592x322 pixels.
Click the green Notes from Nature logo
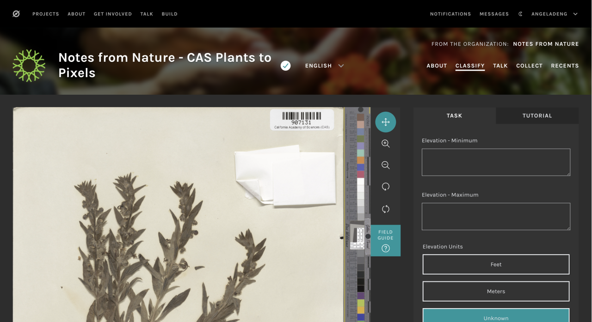[x=29, y=66]
